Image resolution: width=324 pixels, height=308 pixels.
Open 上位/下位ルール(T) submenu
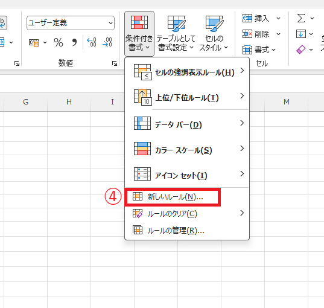click(187, 97)
